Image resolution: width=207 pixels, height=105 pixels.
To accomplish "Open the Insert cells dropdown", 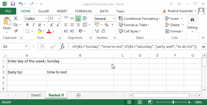I will [182, 19].
